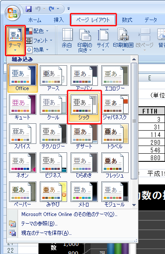
Task: Click the 印刷範囲 print area icon
Action: click(x=123, y=40)
